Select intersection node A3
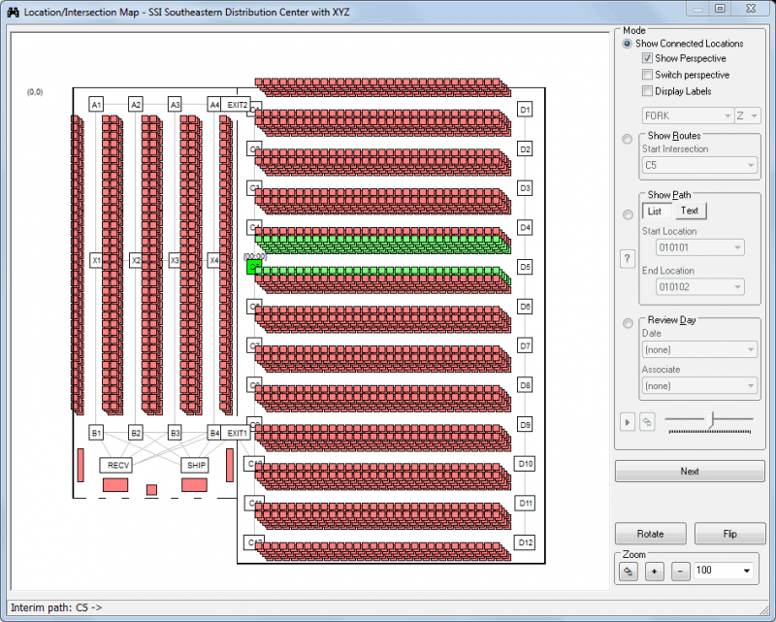The width and height of the screenshot is (776, 622). coord(175,105)
